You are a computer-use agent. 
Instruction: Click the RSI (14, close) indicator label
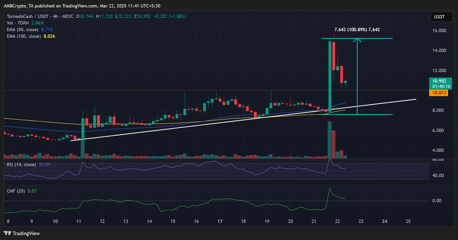[x=21, y=165]
